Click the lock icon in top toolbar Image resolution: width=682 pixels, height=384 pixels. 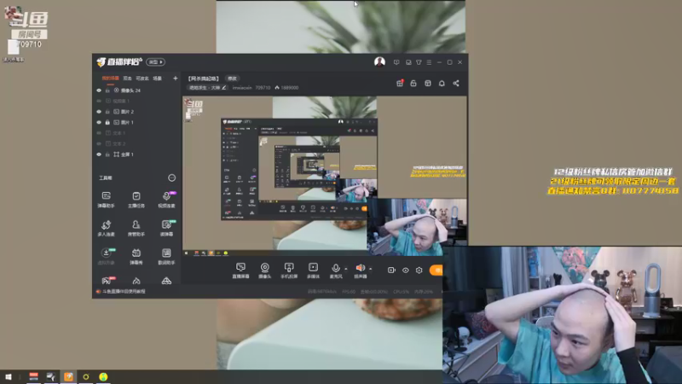[413, 83]
